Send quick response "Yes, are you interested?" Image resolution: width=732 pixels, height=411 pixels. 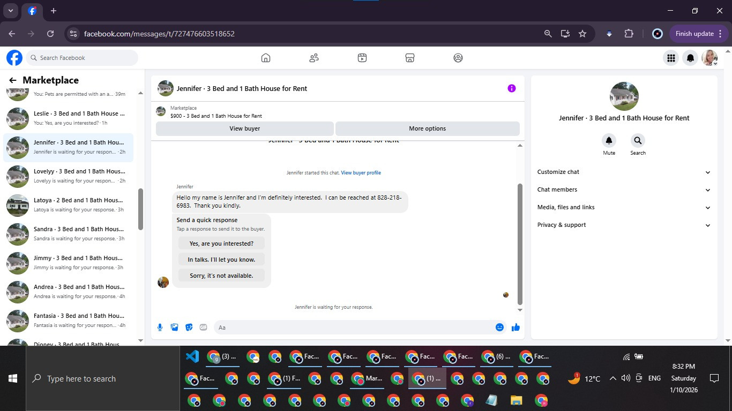[x=221, y=243]
